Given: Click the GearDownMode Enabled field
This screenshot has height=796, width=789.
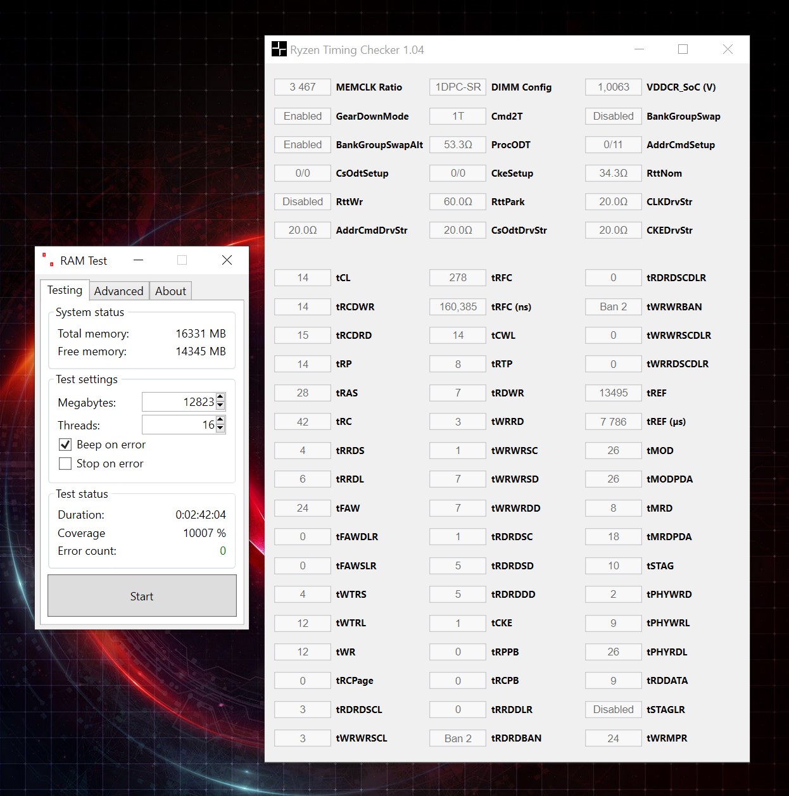Looking at the screenshot, I should click(x=303, y=116).
